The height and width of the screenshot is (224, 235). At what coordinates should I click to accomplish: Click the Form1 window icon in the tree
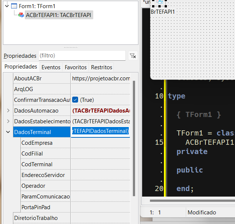pos(14,6)
